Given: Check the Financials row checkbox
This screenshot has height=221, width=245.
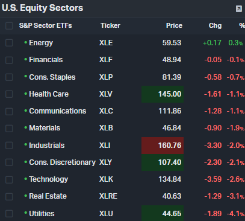Looking at the screenshot, I should tap(9, 60).
